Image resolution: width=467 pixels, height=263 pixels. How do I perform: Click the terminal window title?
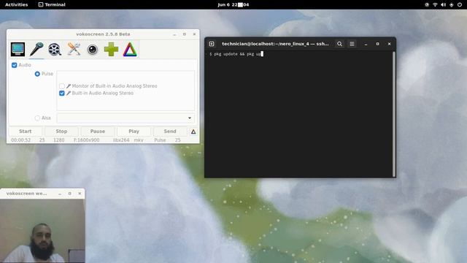[276, 44]
